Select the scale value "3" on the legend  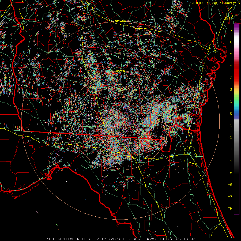coord(231,78)
